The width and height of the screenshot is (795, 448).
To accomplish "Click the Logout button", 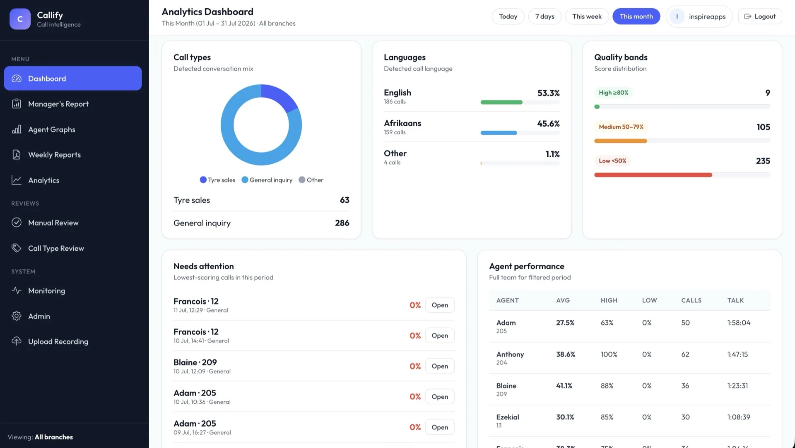I will [x=760, y=17].
